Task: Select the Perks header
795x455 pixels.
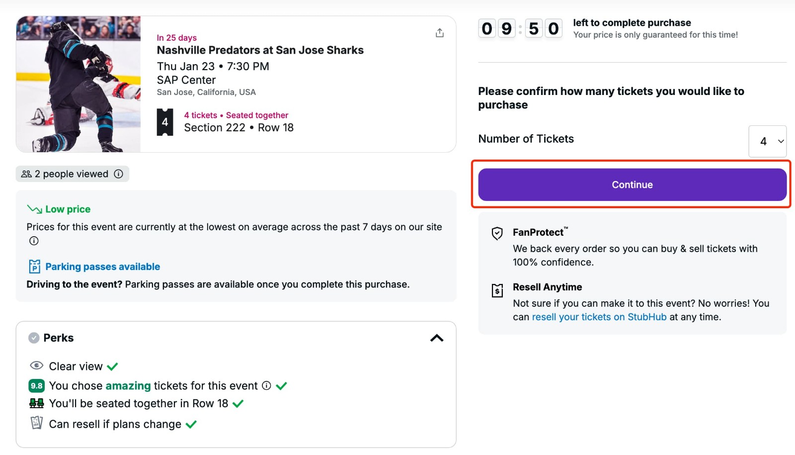Action: tap(58, 338)
